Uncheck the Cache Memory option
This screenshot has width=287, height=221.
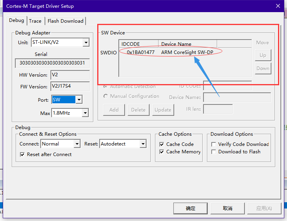162,152
